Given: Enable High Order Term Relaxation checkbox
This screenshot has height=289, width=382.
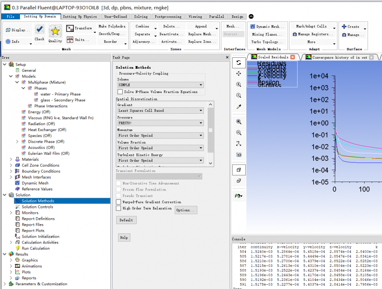Looking at the screenshot, I should click(119, 208).
